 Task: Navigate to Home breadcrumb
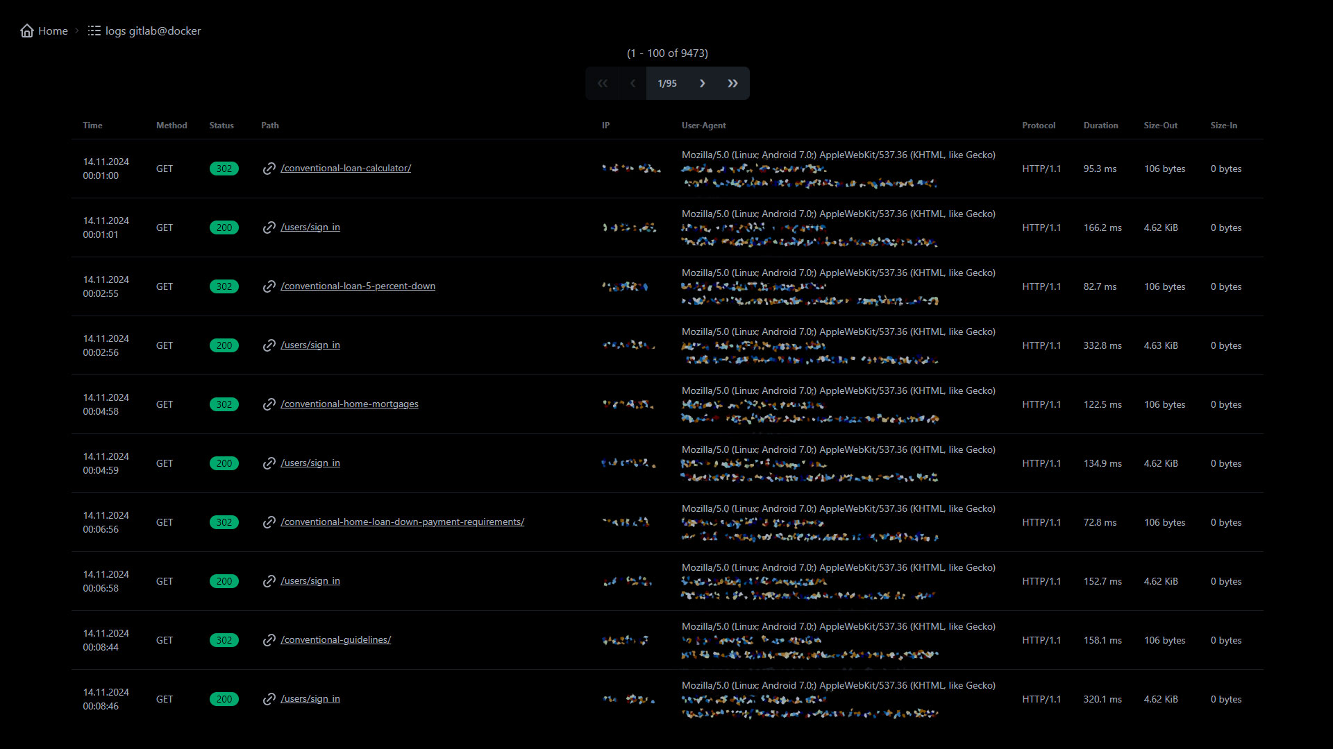click(53, 31)
